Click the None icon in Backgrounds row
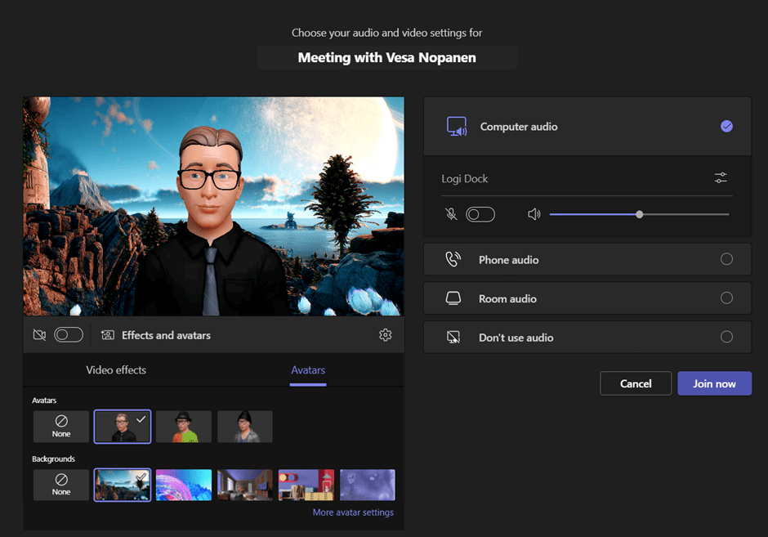The image size is (768, 537). (61, 480)
